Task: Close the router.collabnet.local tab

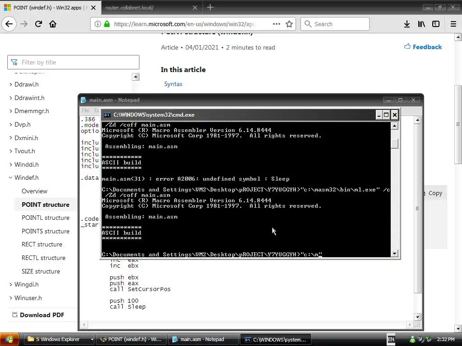Action: pyautogui.click(x=195, y=8)
